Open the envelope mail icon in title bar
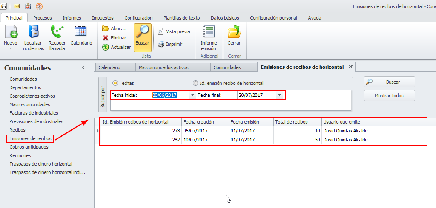The image size is (436, 208). 17,6
